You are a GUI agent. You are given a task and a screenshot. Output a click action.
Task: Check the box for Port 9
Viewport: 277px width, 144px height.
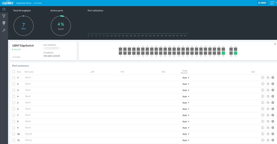click(x=14, y=128)
